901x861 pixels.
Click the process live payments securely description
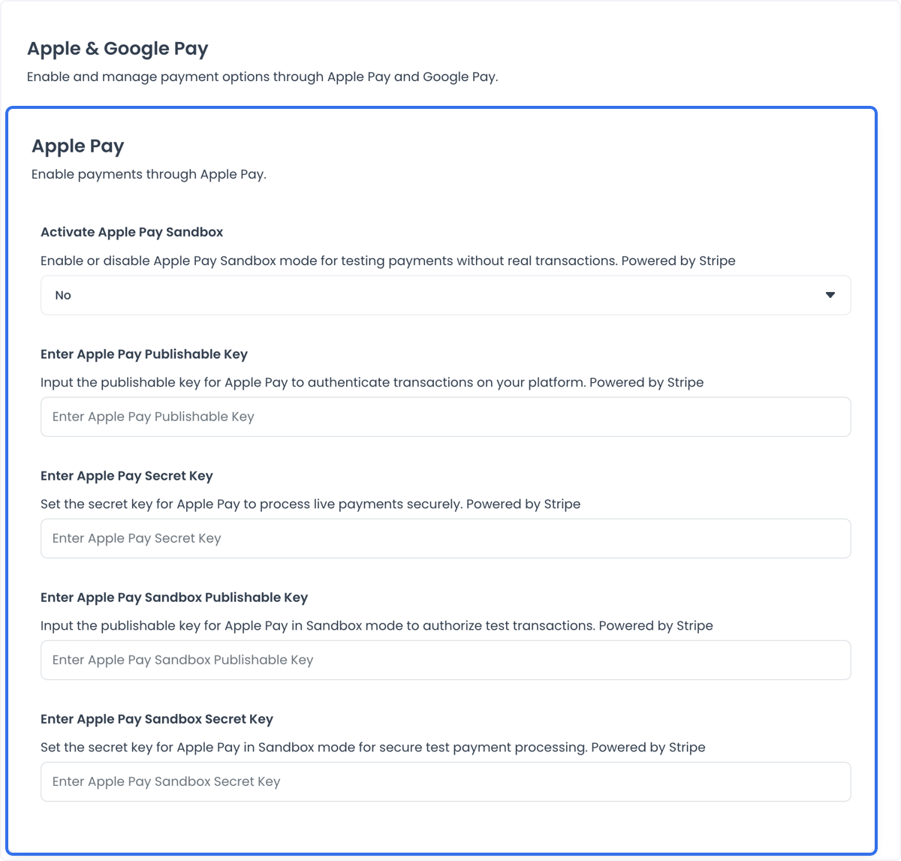pos(311,504)
